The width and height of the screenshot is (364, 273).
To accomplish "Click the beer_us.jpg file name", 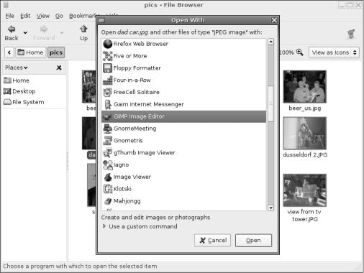I will [x=305, y=108].
